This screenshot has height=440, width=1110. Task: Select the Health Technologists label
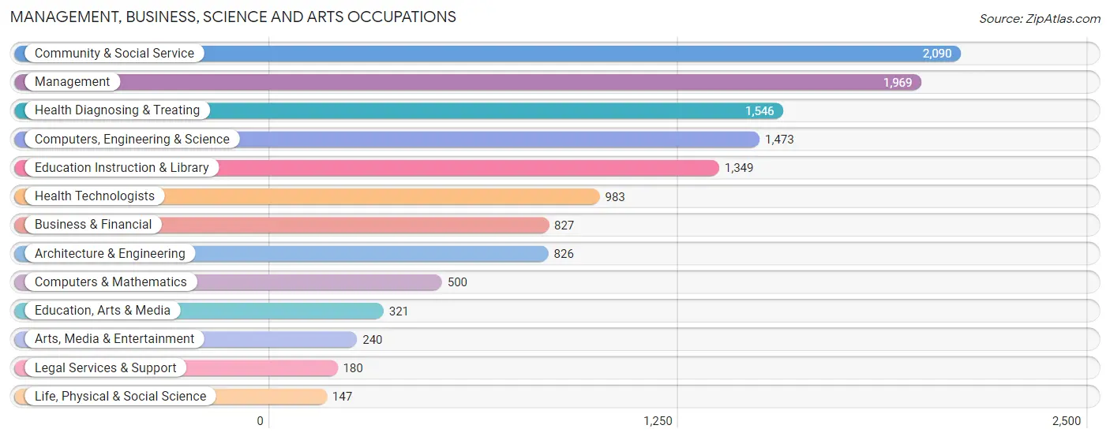pos(95,196)
